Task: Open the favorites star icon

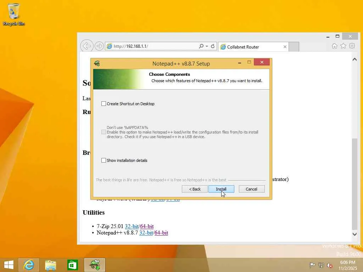Action: tap(343, 46)
